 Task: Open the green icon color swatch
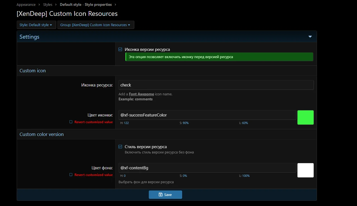(x=306, y=117)
